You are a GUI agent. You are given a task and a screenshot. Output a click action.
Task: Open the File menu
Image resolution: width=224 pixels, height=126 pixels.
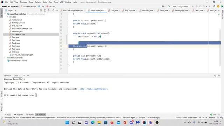(x=6, y=2)
